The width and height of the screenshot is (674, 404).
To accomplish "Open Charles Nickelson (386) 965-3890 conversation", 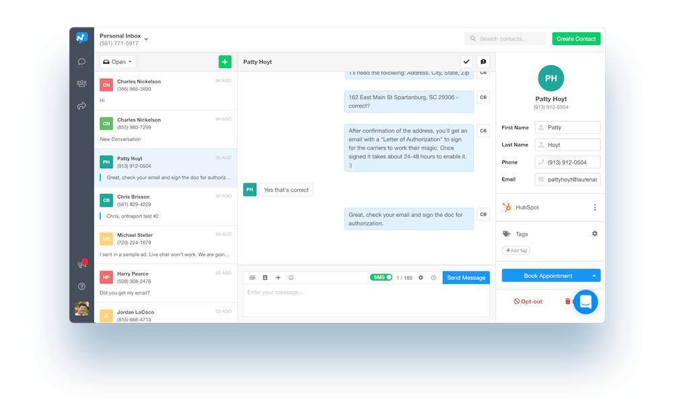I will [x=166, y=91].
